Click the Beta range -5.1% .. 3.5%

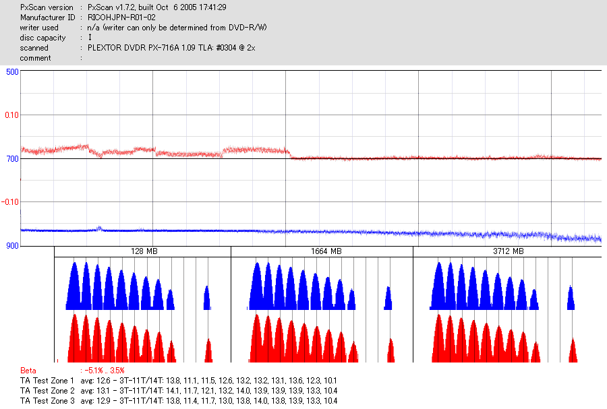click(105, 371)
